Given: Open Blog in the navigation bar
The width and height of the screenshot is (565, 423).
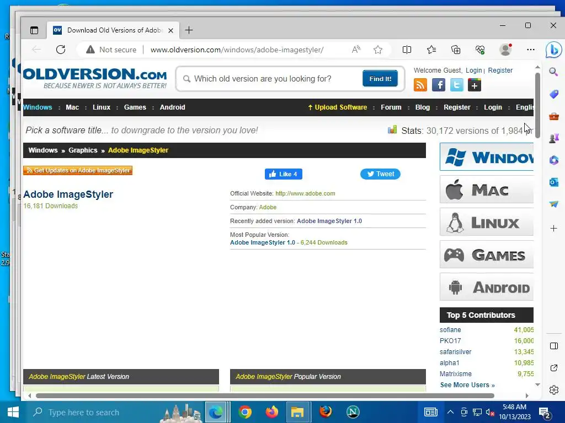Looking at the screenshot, I should [x=422, y=107].
